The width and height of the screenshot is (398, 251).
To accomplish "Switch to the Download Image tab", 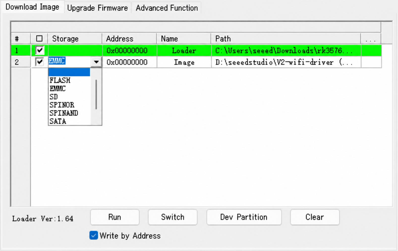I will coord(32,7).
